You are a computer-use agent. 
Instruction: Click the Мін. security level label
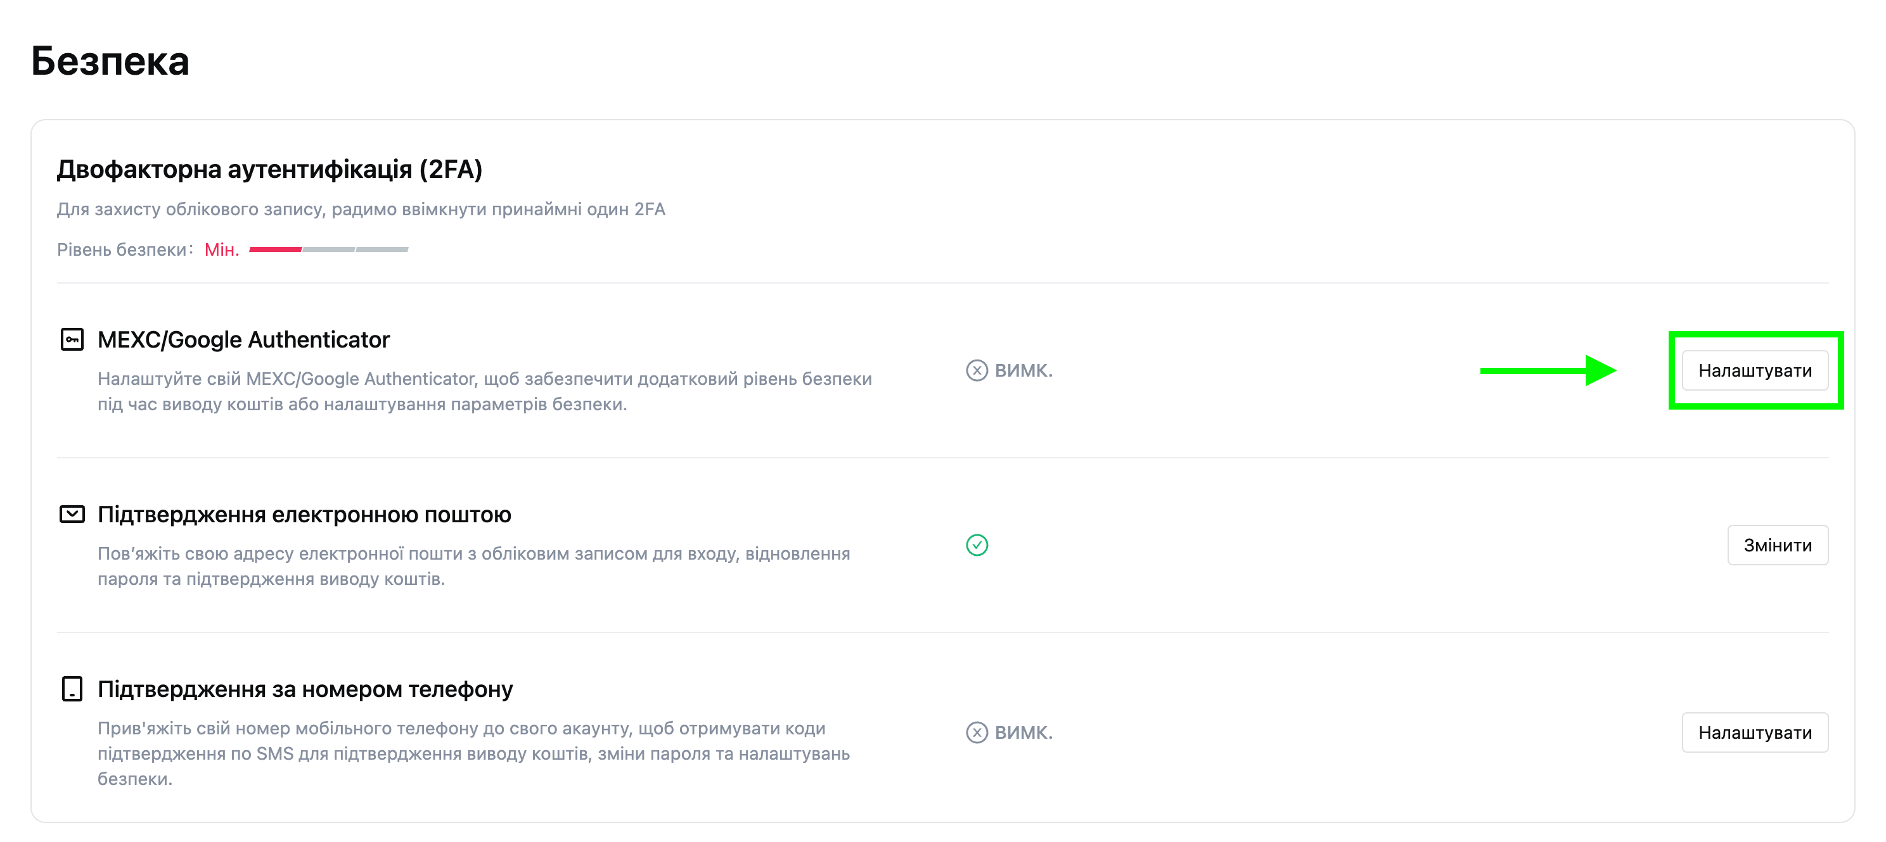(x=222, y=250)
